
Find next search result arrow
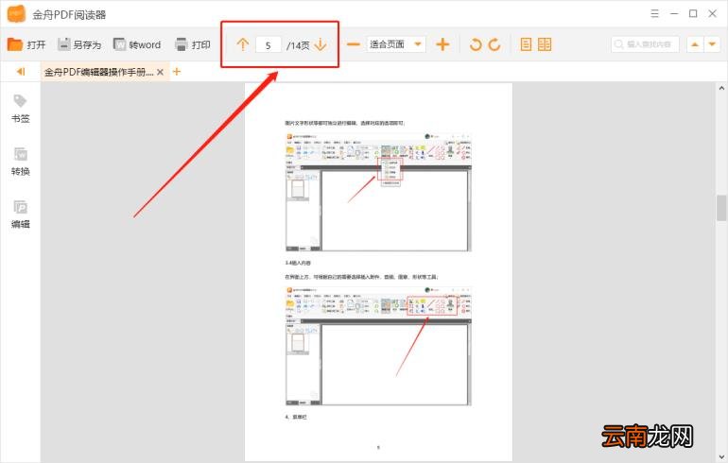pos(712,44)
